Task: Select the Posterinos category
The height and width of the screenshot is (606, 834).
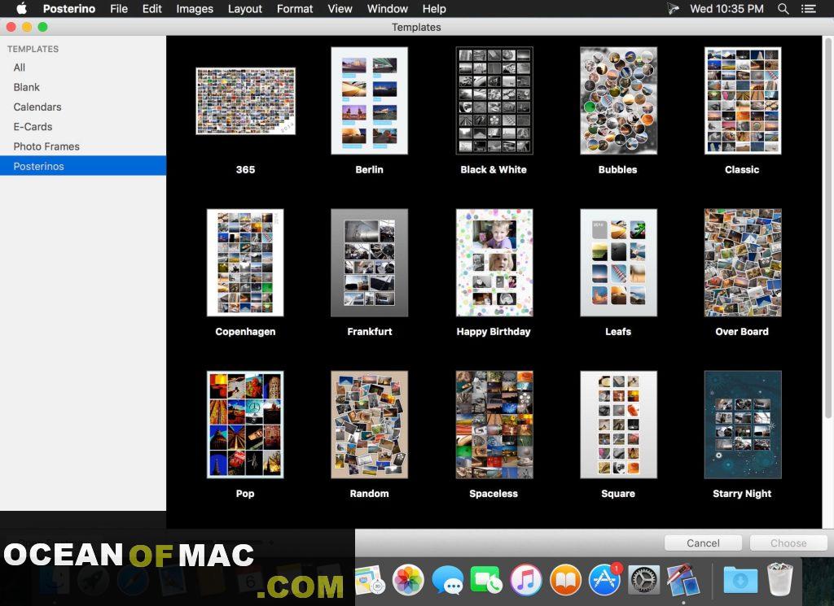Action: pyautogui.click(x=83, y=166)
